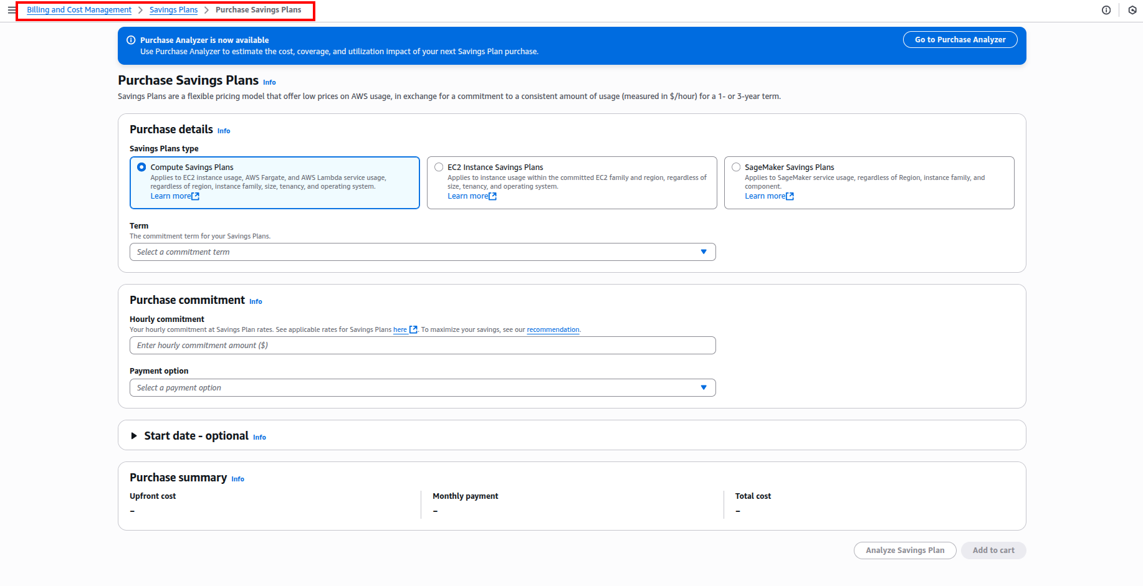
Task: Click the info icon in Purchase Analyzer banner
Action: (131, 40)
